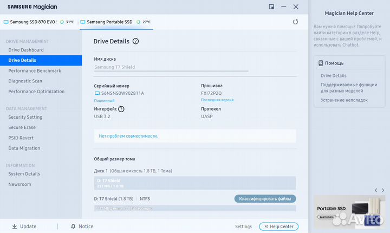Viewport: 390px width, 233px height.
Task: Open Secure Erase page
Action: click(22, 127)
